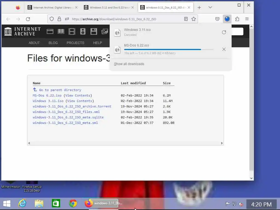Open windows-3.11_Dos_6.22_ISO_files.xml link

[x=66, y=112]
